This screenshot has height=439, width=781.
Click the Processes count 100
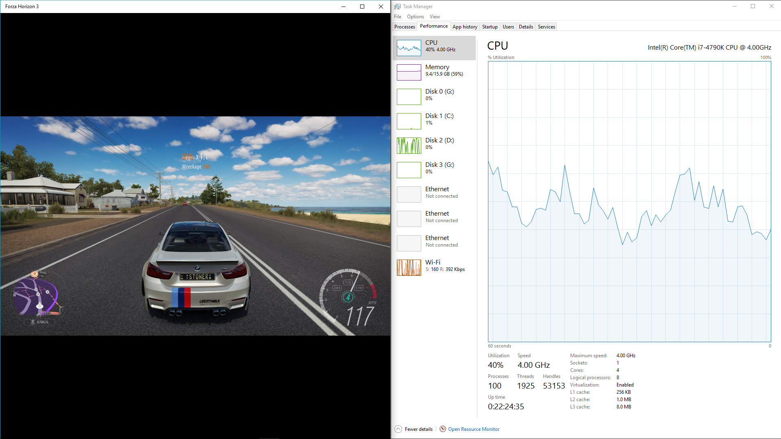[x=495, y=386]
